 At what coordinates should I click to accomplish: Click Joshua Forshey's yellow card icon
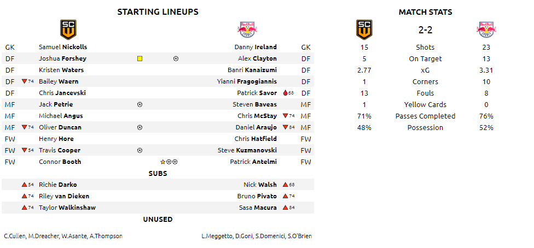(x=140, y=58)
